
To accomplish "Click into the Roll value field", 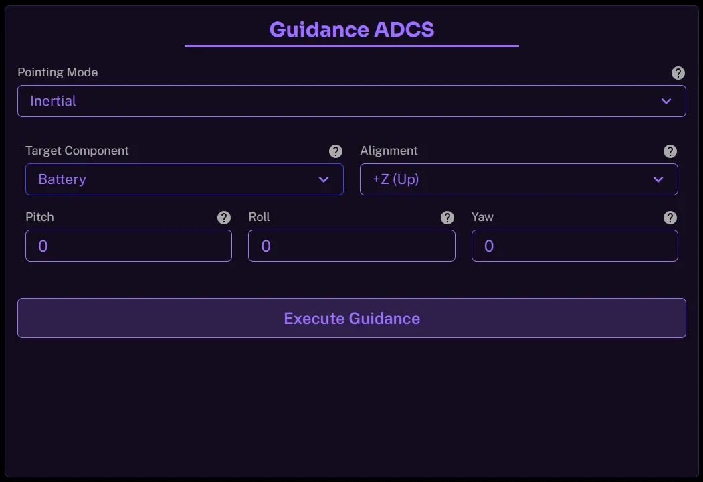I will pyautogui.click(x=351, y=246).
